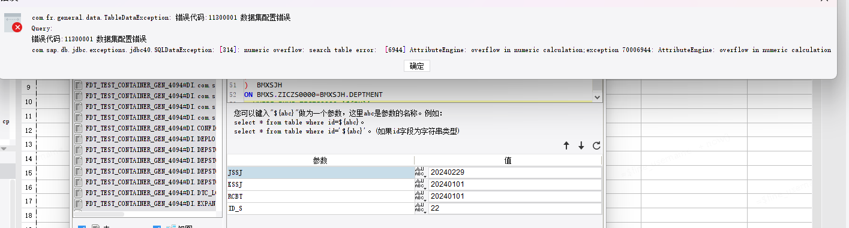Select the RCBT parameter name cell
This screenshot has height=228, width=849.
pyautogui.click(x=320, y=196)
